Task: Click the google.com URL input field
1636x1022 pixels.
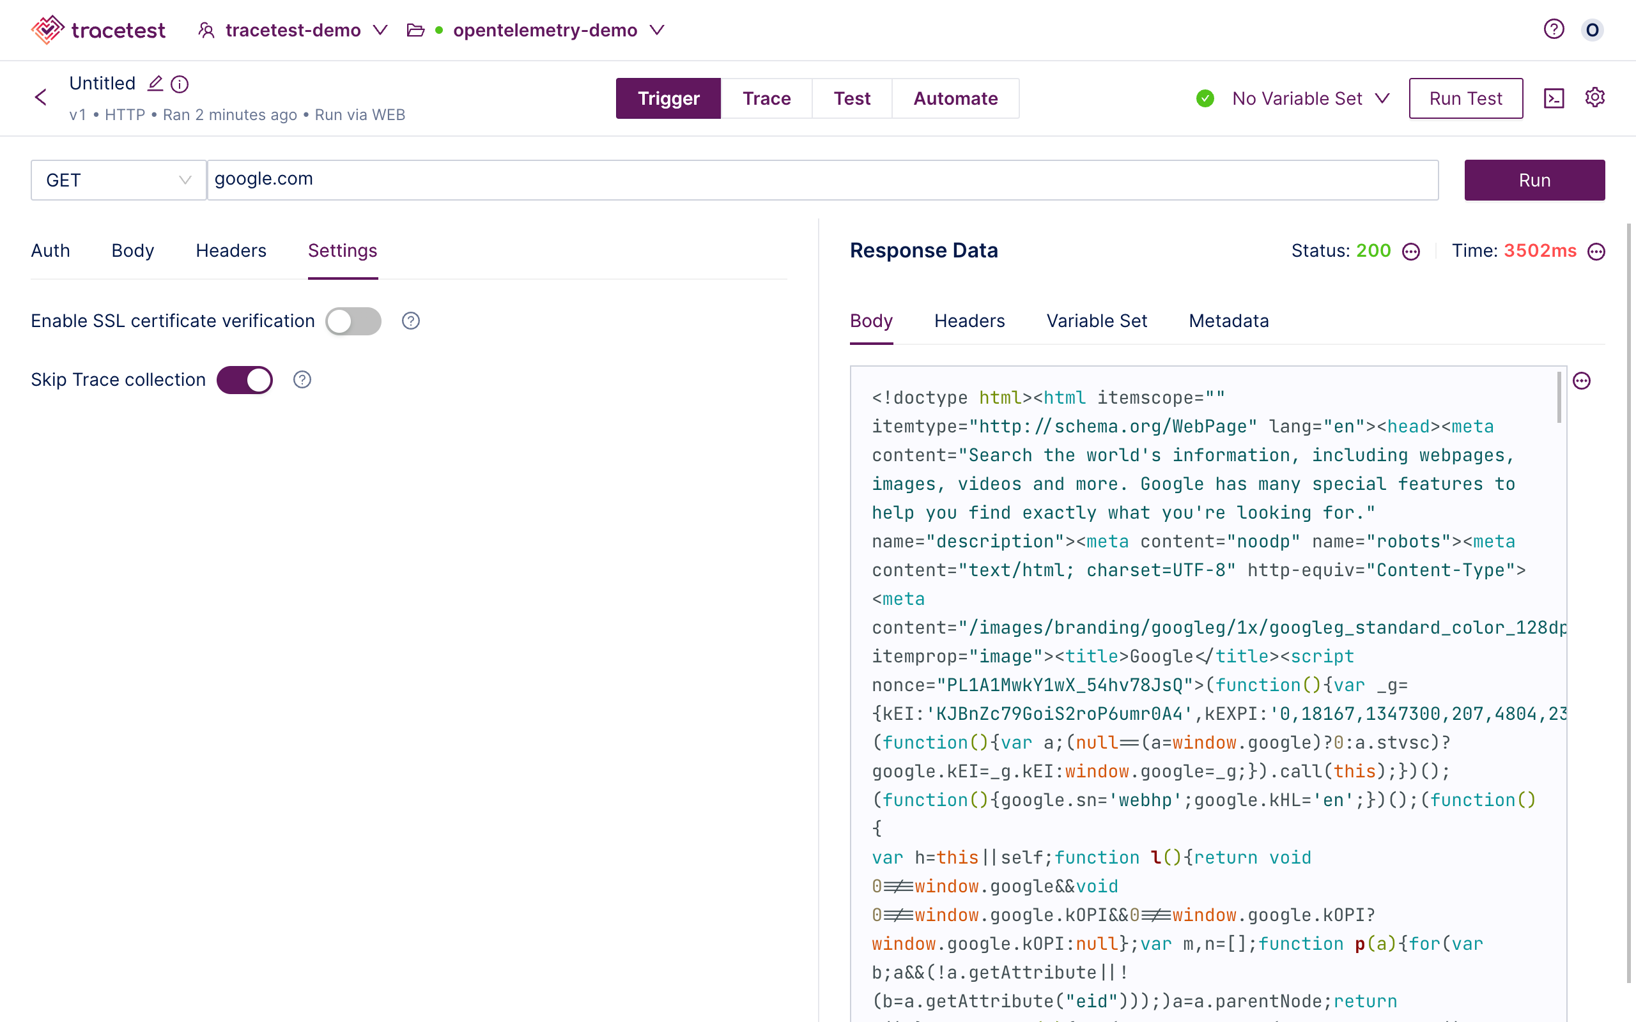Action: pyautogui.click(x=822, y=179)
